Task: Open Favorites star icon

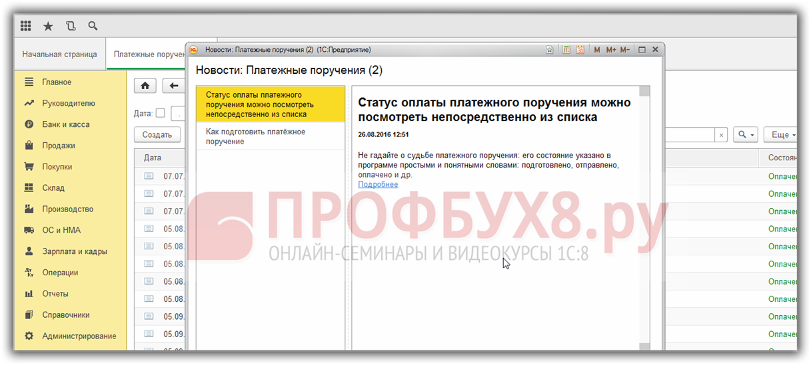Action: point(48,27)
